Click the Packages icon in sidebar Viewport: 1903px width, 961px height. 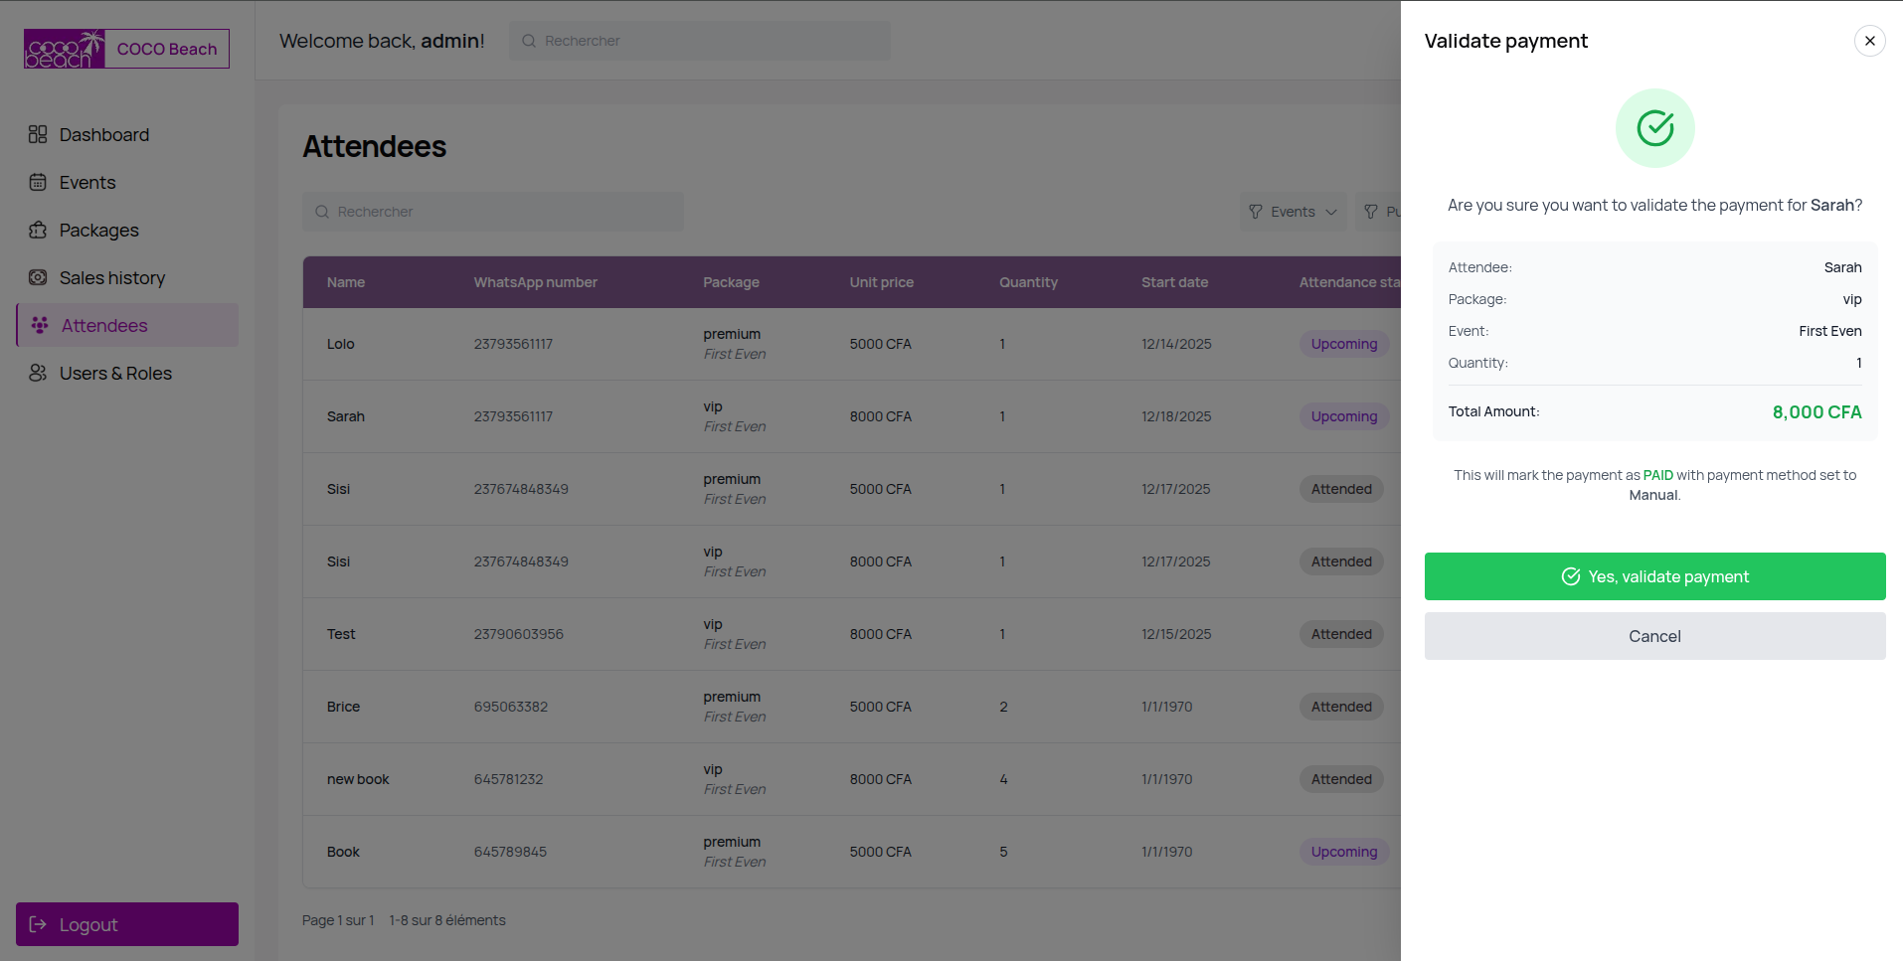click(x=38, y=230)
